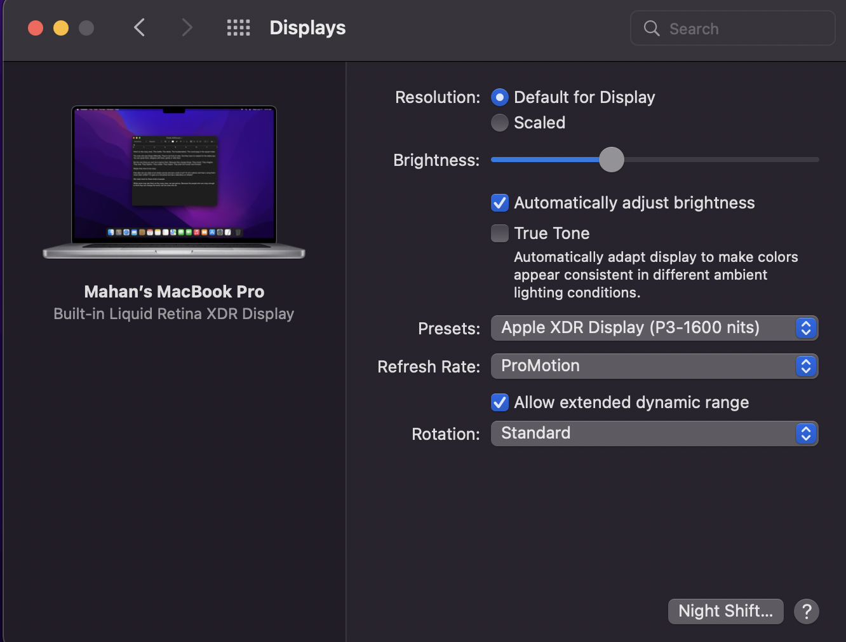Select the Scaled resolution option
The image size is (846, 642).
(500, 123)
